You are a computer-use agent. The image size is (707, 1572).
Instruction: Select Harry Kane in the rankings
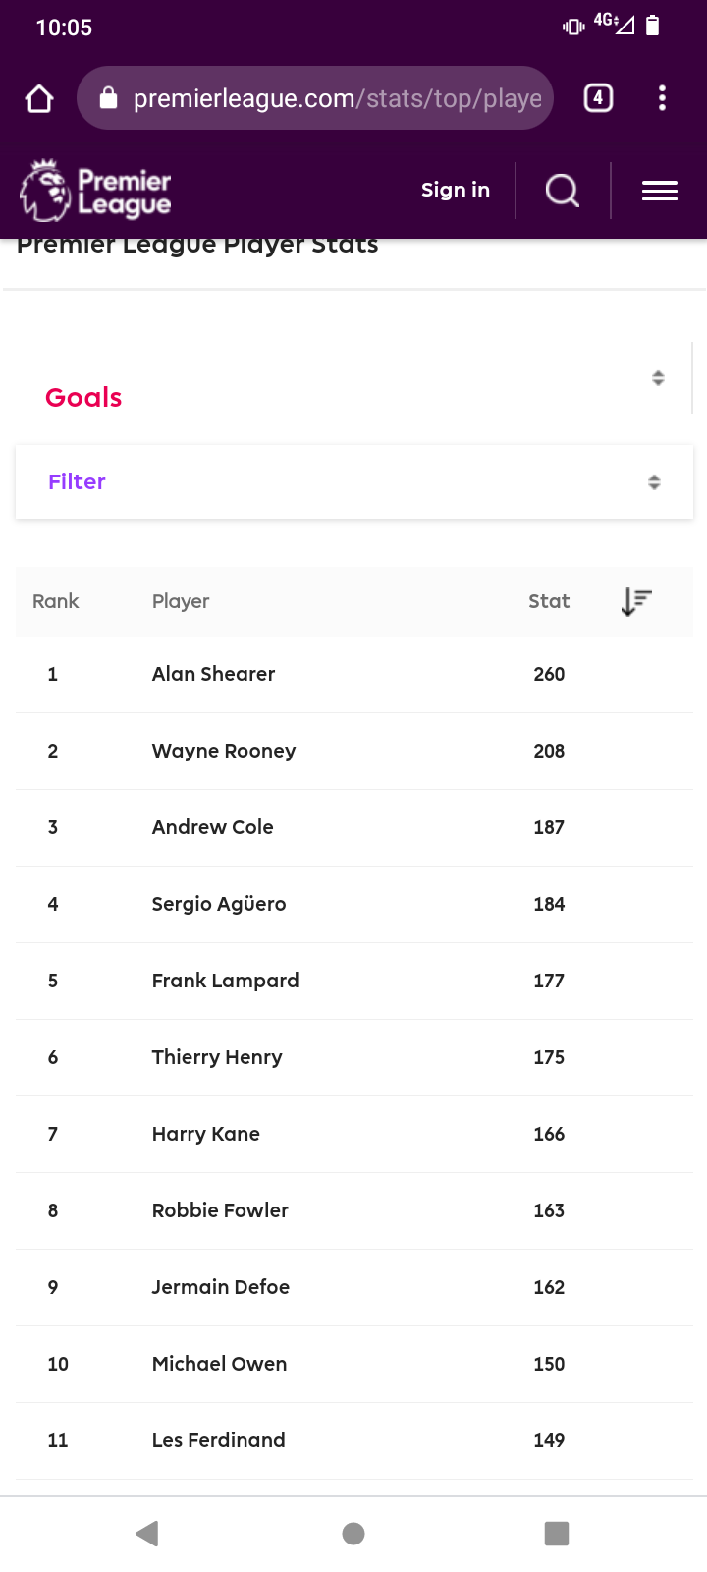tap(206, 1134)
